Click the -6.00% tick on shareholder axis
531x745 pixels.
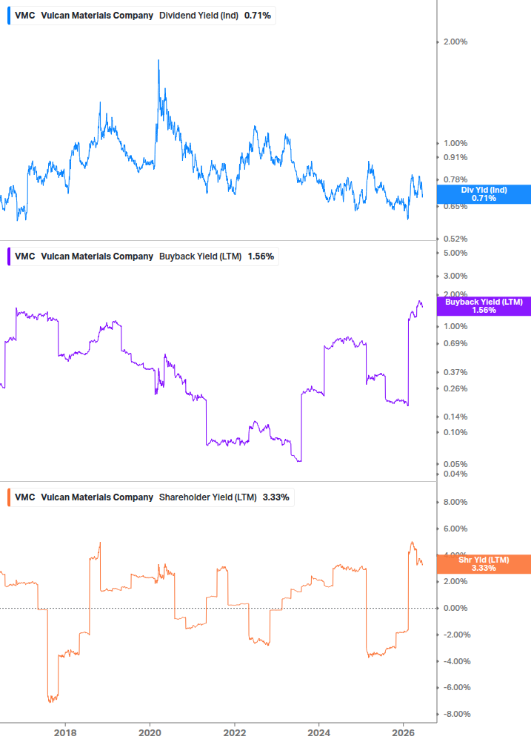(x=456, y=687)
